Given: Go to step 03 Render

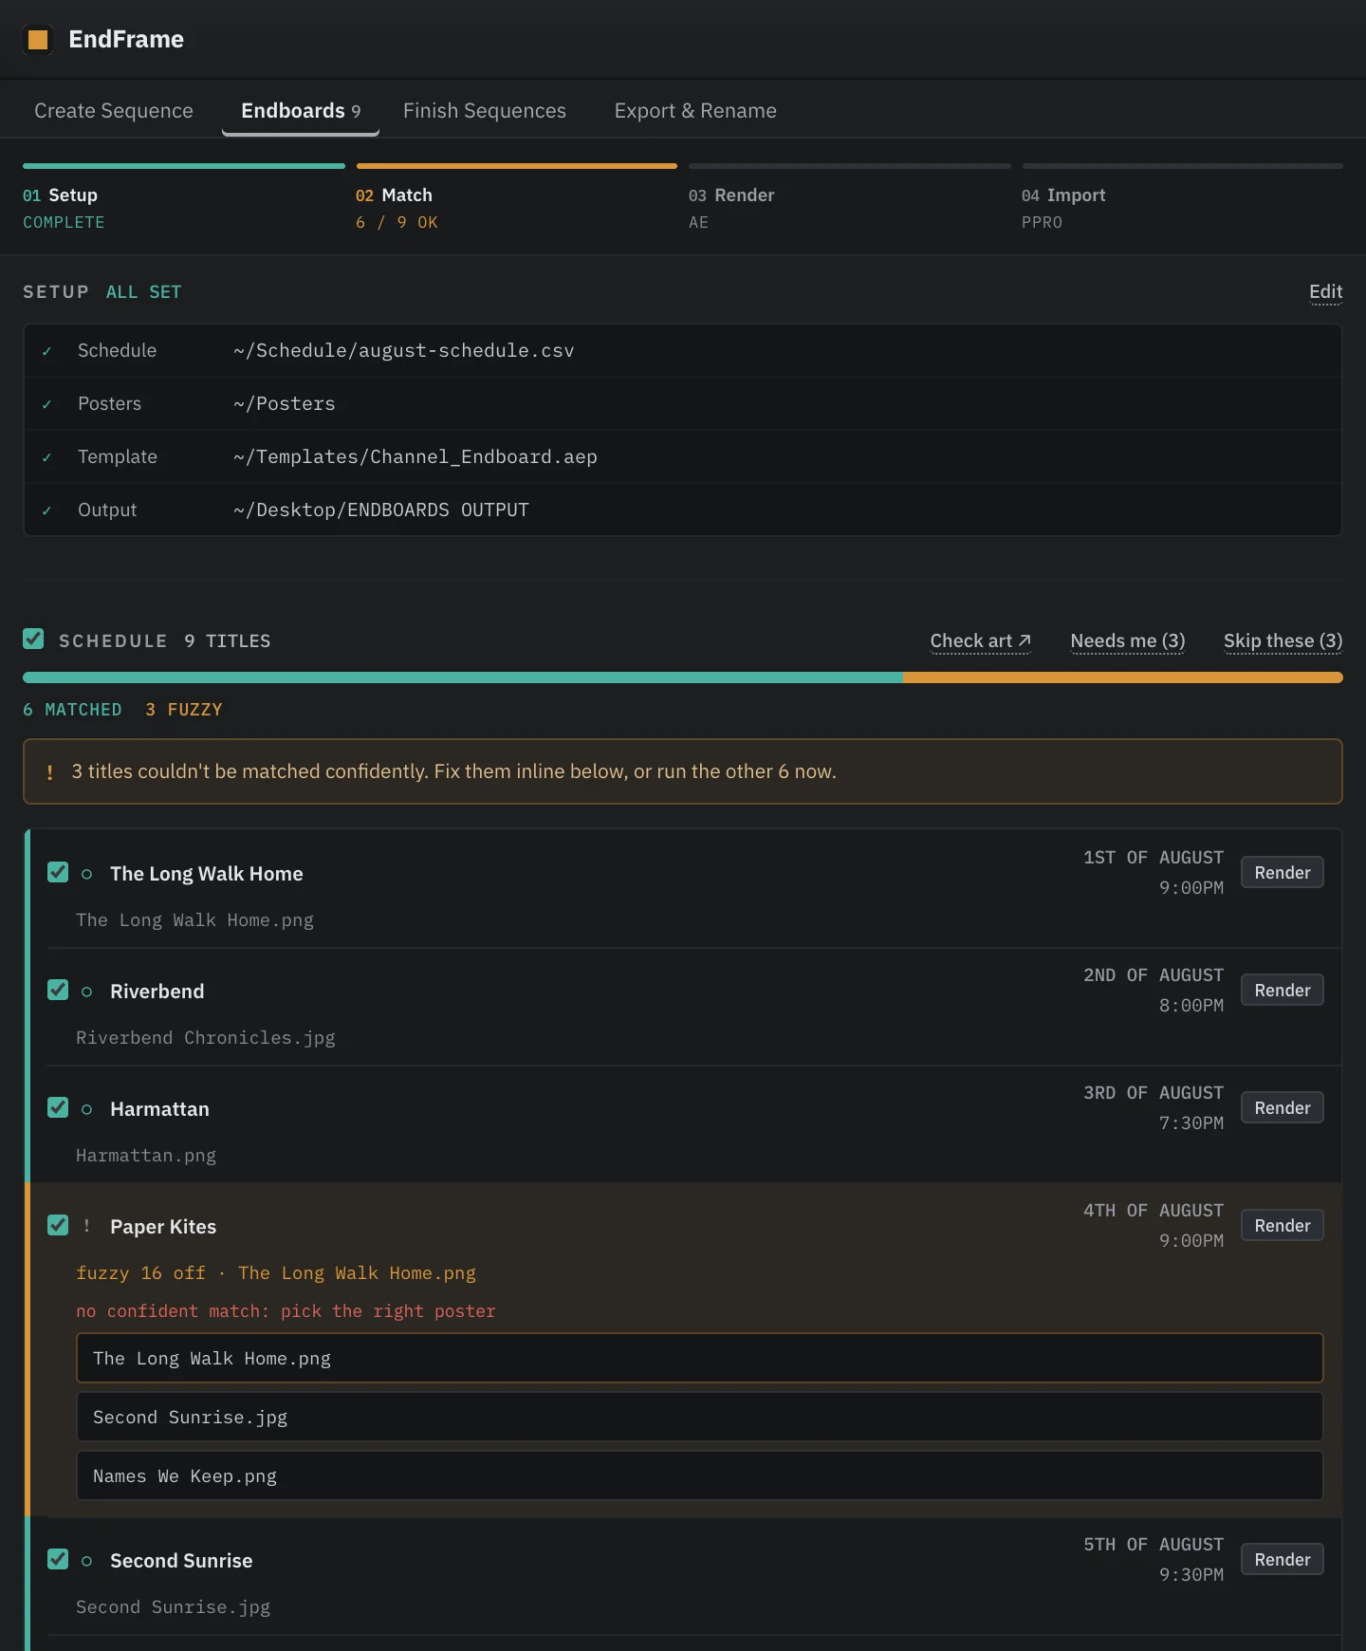Looking at the screenshot, I should click(x=849, y=197).
